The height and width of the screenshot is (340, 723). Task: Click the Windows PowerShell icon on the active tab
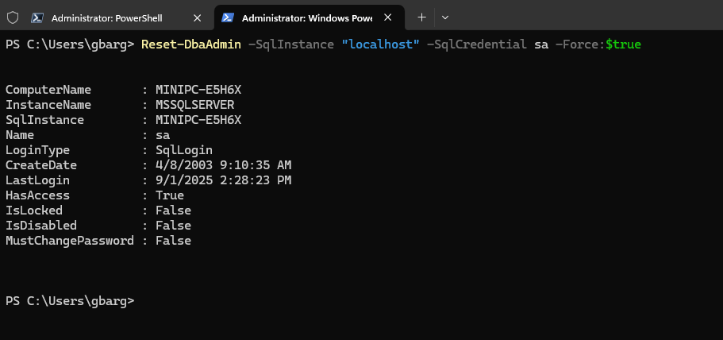tap(228, 17)
